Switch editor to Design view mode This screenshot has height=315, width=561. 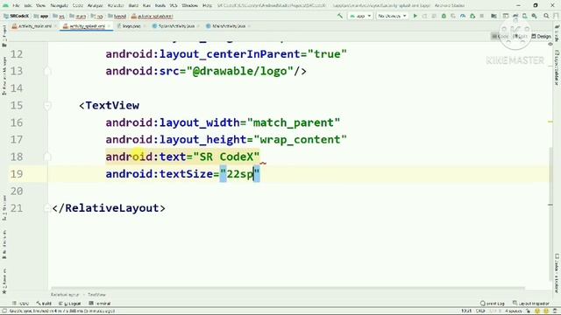pyautogui.click(x=541, y=37)
